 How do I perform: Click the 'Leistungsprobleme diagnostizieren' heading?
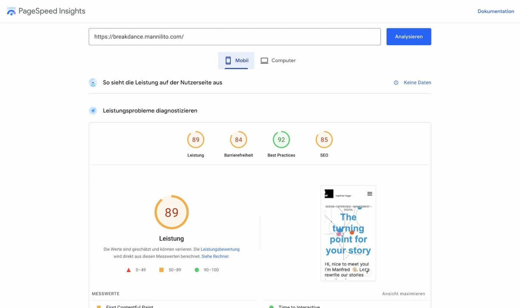coord(150,111)
